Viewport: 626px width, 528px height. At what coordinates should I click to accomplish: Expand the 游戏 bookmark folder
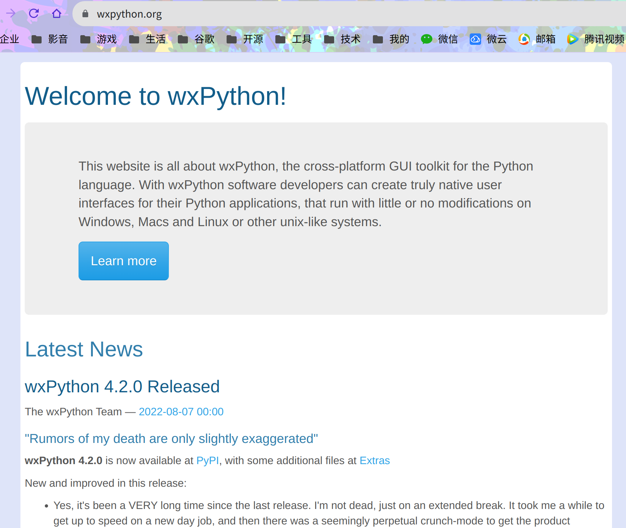[x=99, y=39]
